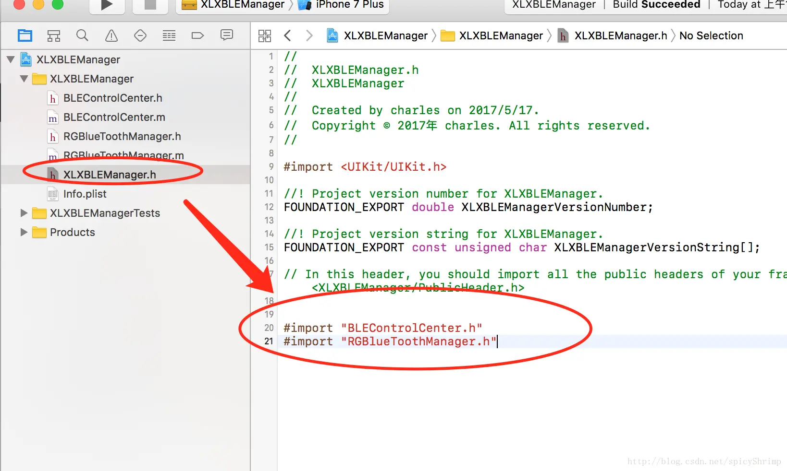Select XLXBLEManager scheme in toolbar

tap(233, 5)
